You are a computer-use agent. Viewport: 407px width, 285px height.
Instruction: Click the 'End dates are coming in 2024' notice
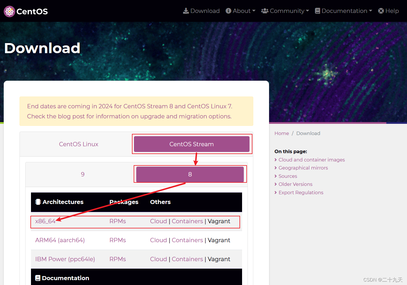click(130, 106)
